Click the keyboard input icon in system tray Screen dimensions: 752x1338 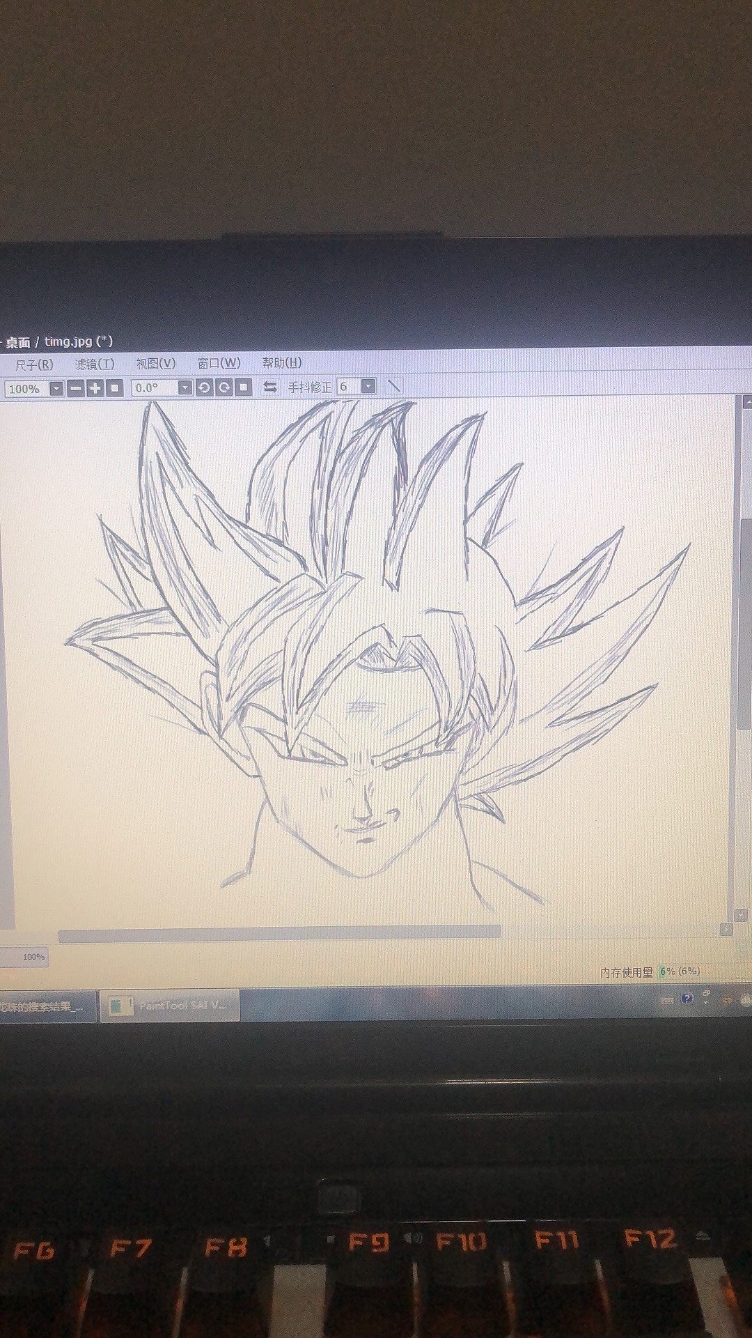click(x=667, y=1000)
